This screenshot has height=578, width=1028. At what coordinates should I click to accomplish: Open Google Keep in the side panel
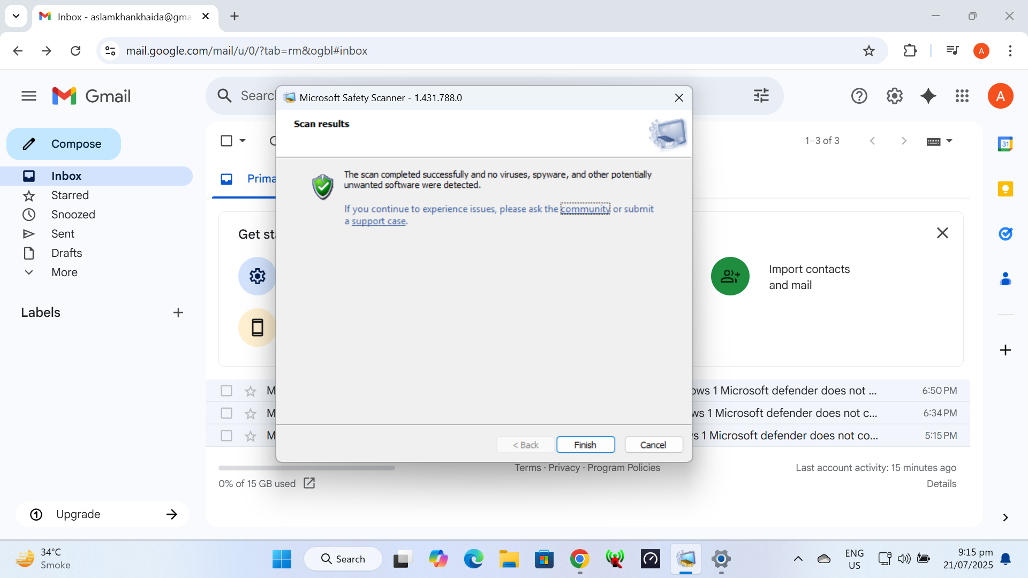click(x=1006, y=189)
